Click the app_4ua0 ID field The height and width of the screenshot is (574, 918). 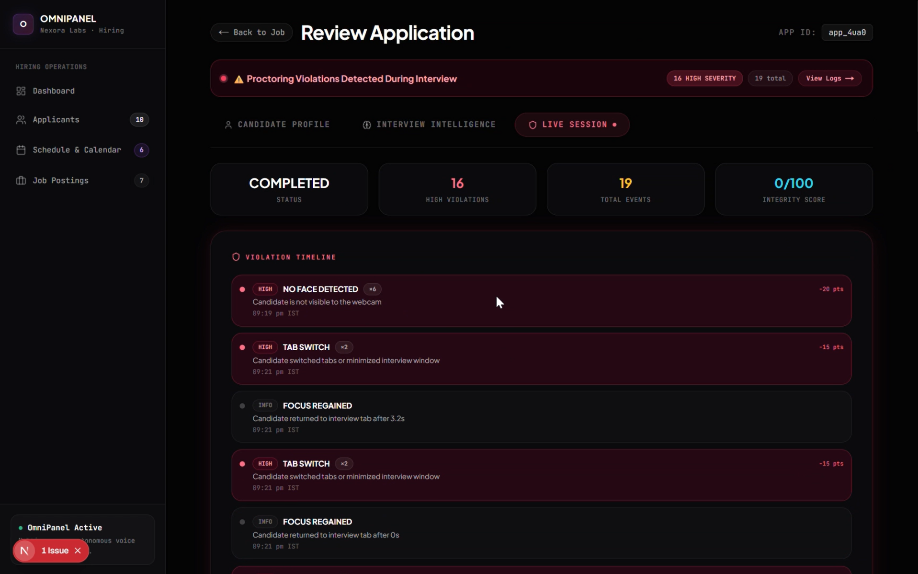(x=847, y=33)
